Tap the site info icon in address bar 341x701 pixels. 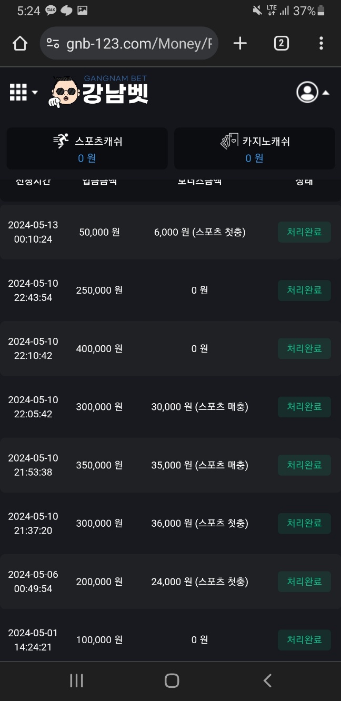[53, 44]
